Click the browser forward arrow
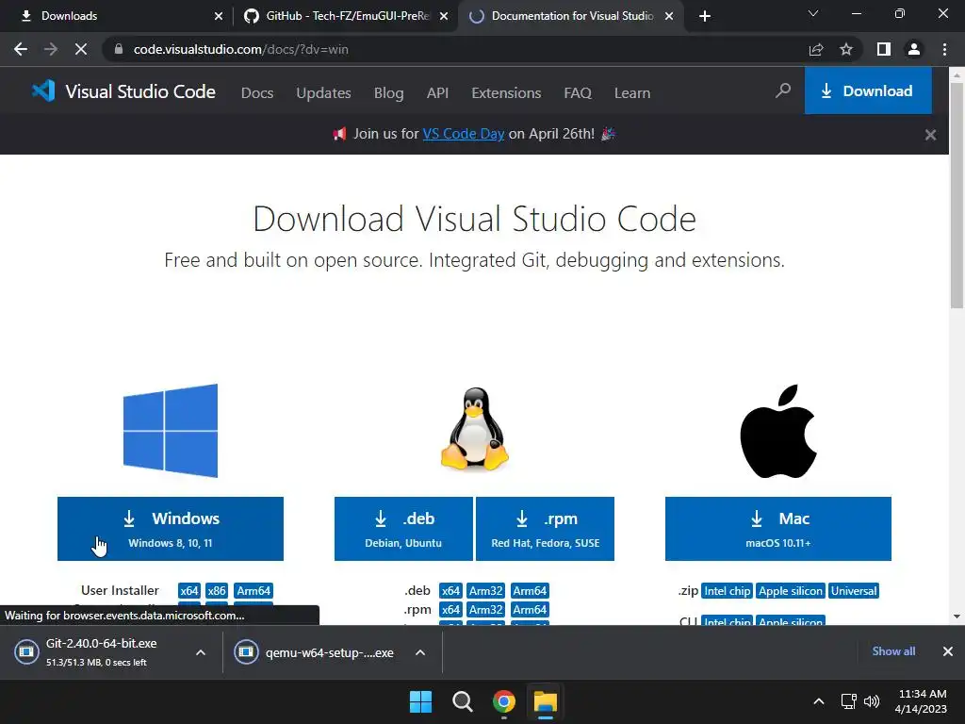The image size is (965, 724). point(51,49)
